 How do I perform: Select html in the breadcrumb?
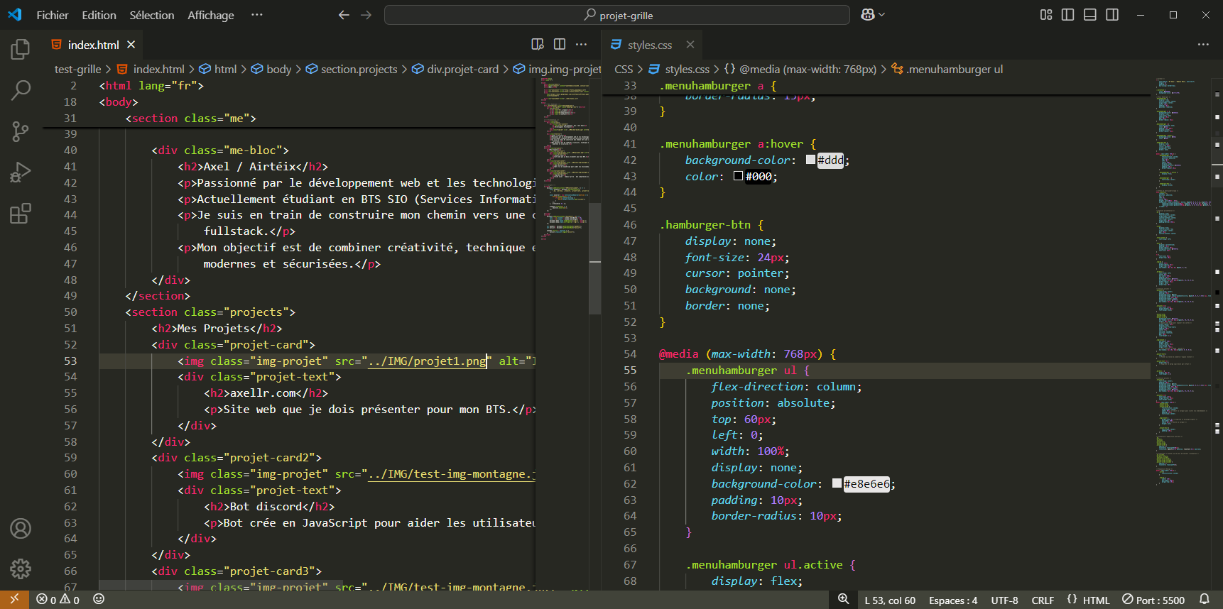(218, 69)
